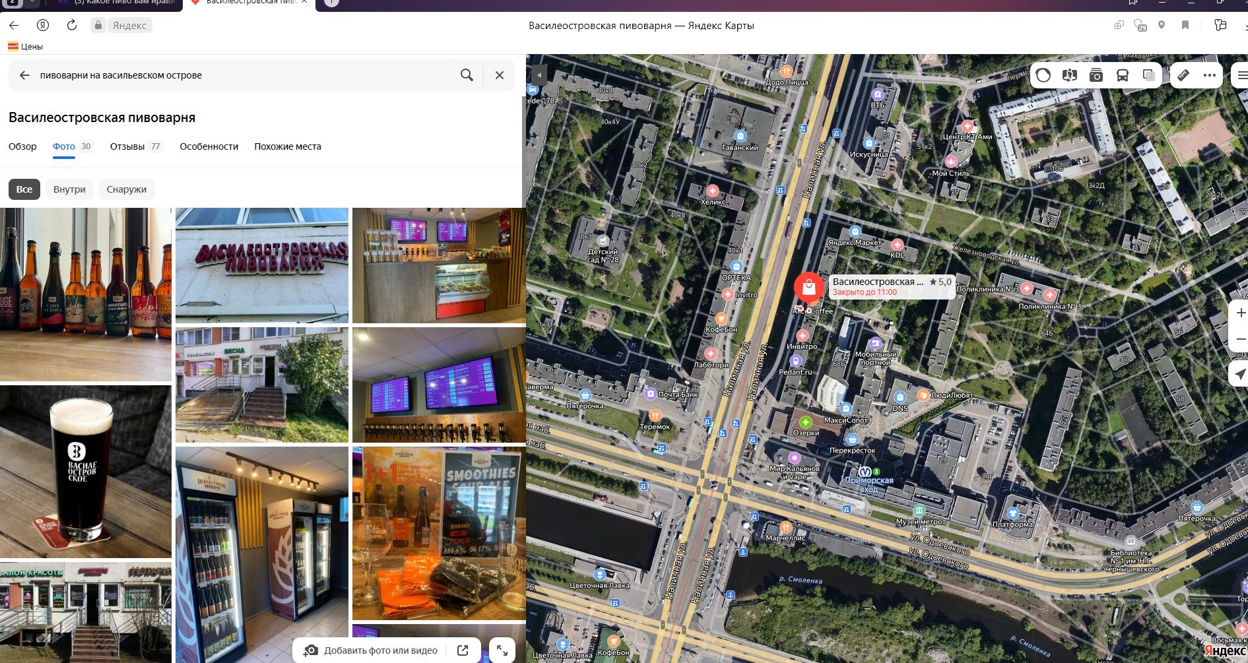1248x663 pixels.
Task: Select the ruler distance tool
Action: (1183, 75)
